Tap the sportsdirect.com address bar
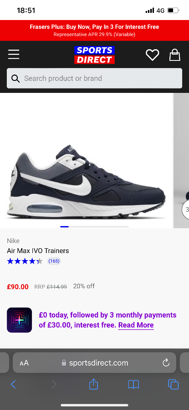This screenshot has width=189, height=410. pyautogui.click(x=94, y=363)
